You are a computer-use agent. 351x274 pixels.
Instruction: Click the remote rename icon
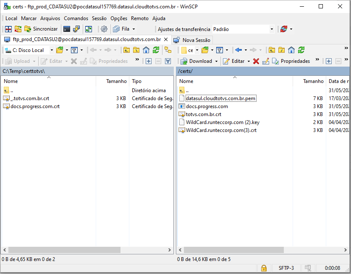click(266, 61)
